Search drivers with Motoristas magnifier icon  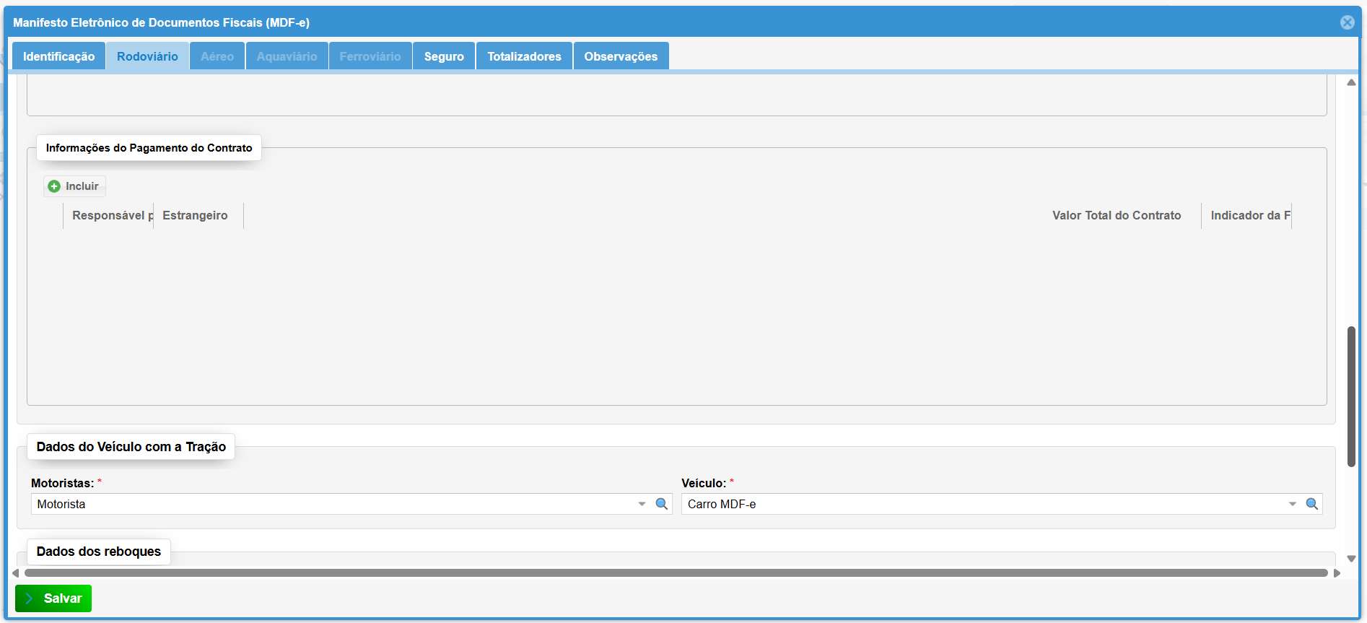point(661,504)
